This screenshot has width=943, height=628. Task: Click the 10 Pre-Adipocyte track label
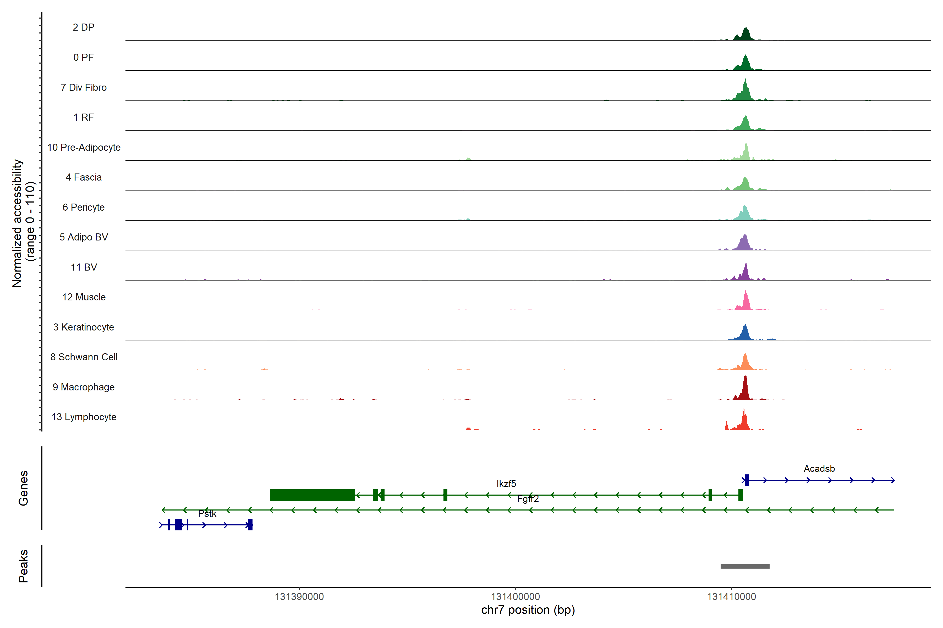click(x=83, y=147)
